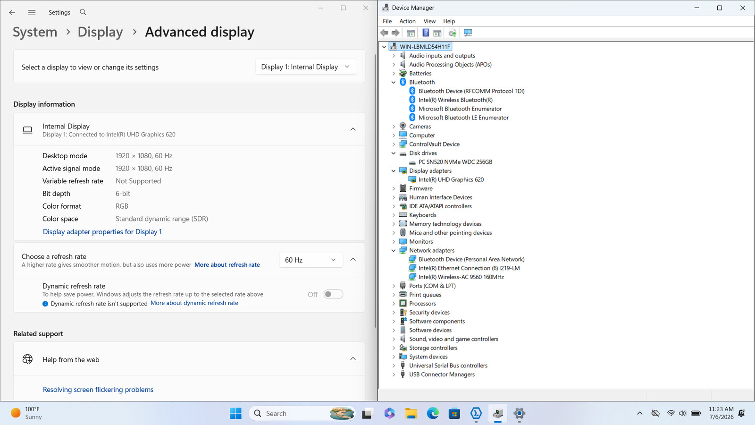Click Show/Hide Action Pane toolbar icon
This screenshot has width=755, height=425.
tap(437, 33)
